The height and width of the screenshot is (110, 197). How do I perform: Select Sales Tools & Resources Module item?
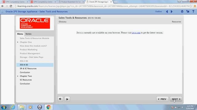[x=34, y=38]
